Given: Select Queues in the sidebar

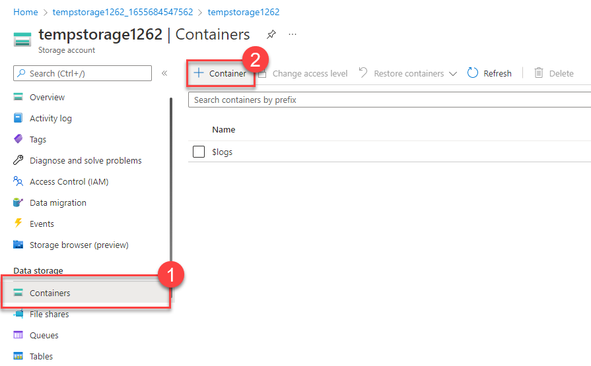Looking at the screenshot, I should pos(44,336).
